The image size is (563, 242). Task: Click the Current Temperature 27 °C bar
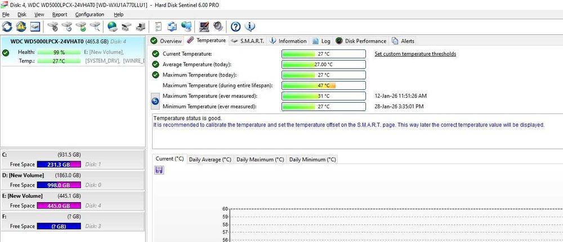click(x=324, y=54)
